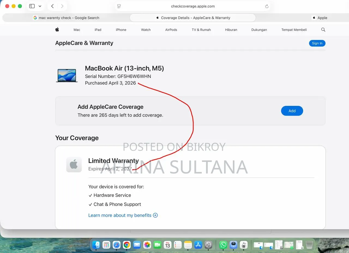Click the 'MacBook Air (13-inch, M5)' title
The width and height of the screenshot is (349, 253).
tap(125, 68)
